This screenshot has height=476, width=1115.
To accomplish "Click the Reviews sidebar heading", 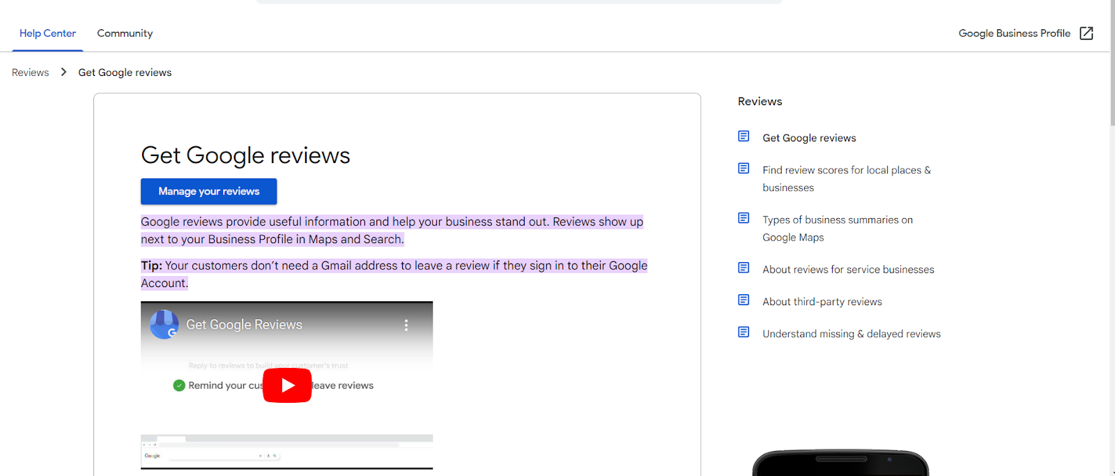I will [760, 102].
